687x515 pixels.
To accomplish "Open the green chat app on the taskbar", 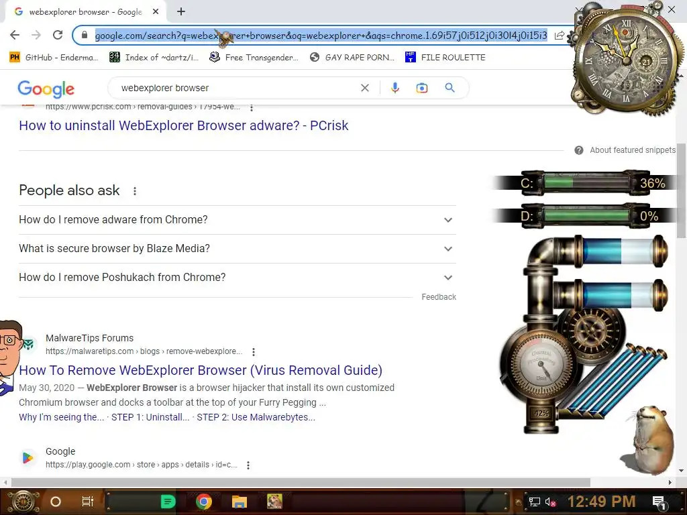I will click(168, 502).
